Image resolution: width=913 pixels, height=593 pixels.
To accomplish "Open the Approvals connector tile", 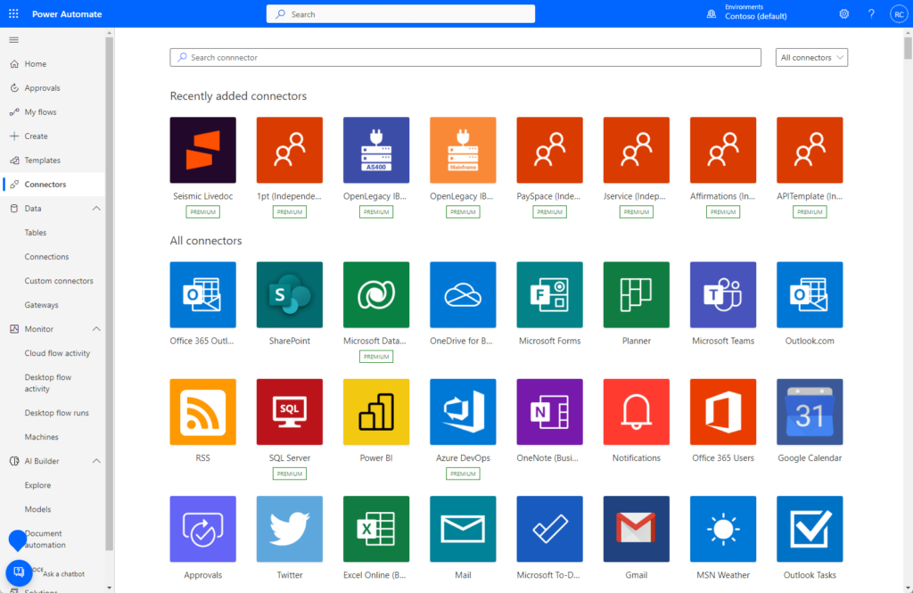I will point(202,529).
